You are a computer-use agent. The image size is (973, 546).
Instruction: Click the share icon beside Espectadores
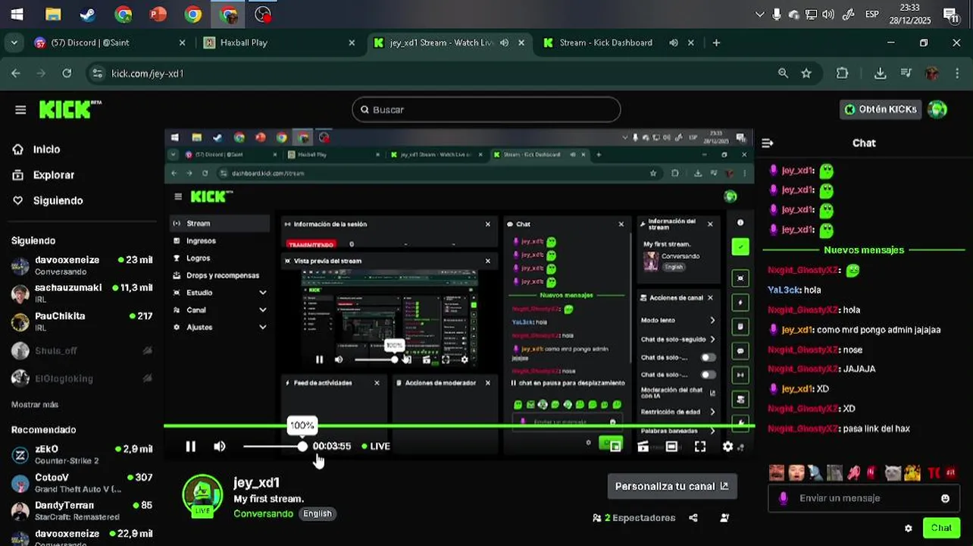693,518
